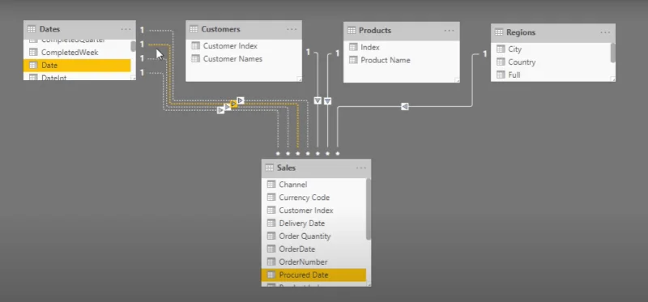The width and height of the screenshot is (648, 302).
Task: Click the field icon beside OrderNumber
Action: 271,262
